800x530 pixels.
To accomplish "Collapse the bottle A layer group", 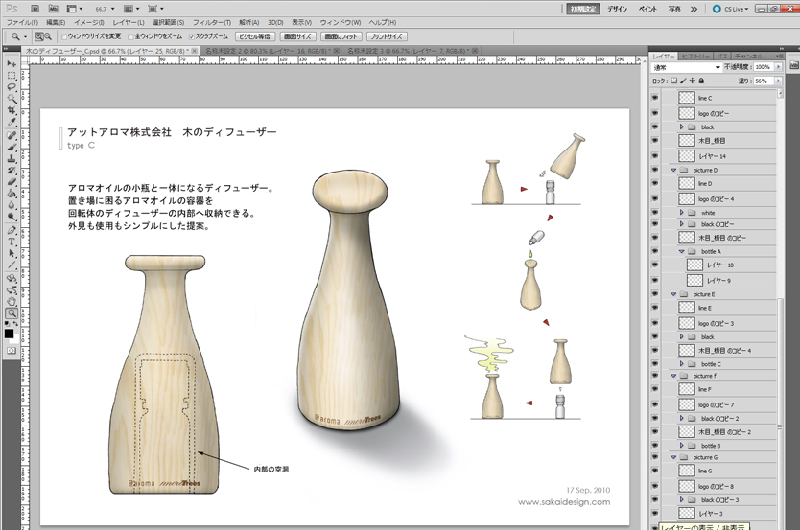I will 681,251.
